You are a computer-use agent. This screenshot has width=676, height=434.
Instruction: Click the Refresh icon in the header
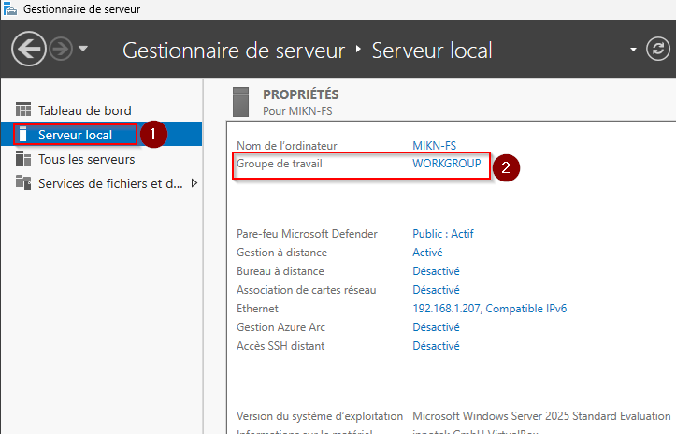click(x=658, y=49)
